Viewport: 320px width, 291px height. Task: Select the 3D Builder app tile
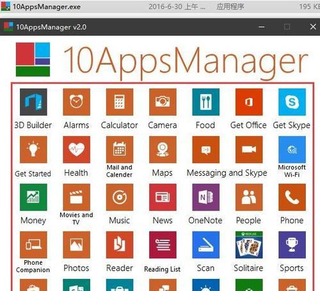click(33, 102)
